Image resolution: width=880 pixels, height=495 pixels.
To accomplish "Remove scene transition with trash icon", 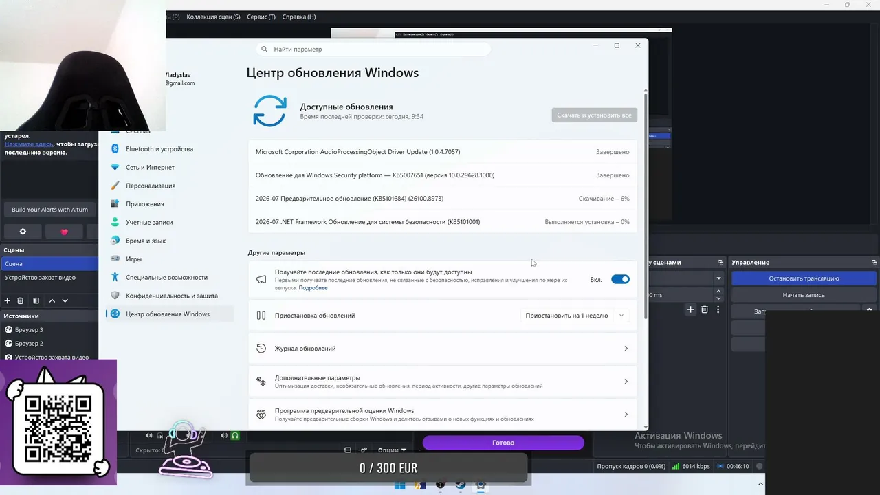I will coord(705,310).
